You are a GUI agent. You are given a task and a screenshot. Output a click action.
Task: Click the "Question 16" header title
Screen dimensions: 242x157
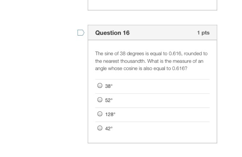pos(112,33)
